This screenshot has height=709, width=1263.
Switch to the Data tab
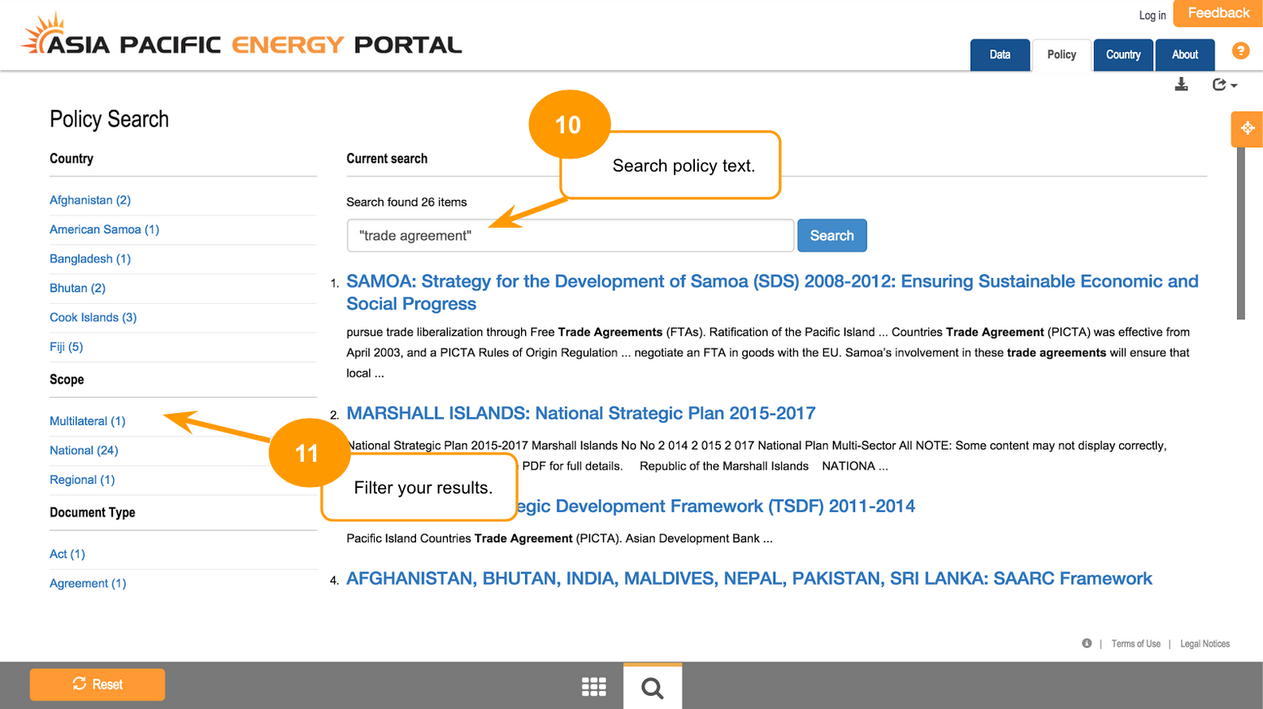coord(1000,54)
